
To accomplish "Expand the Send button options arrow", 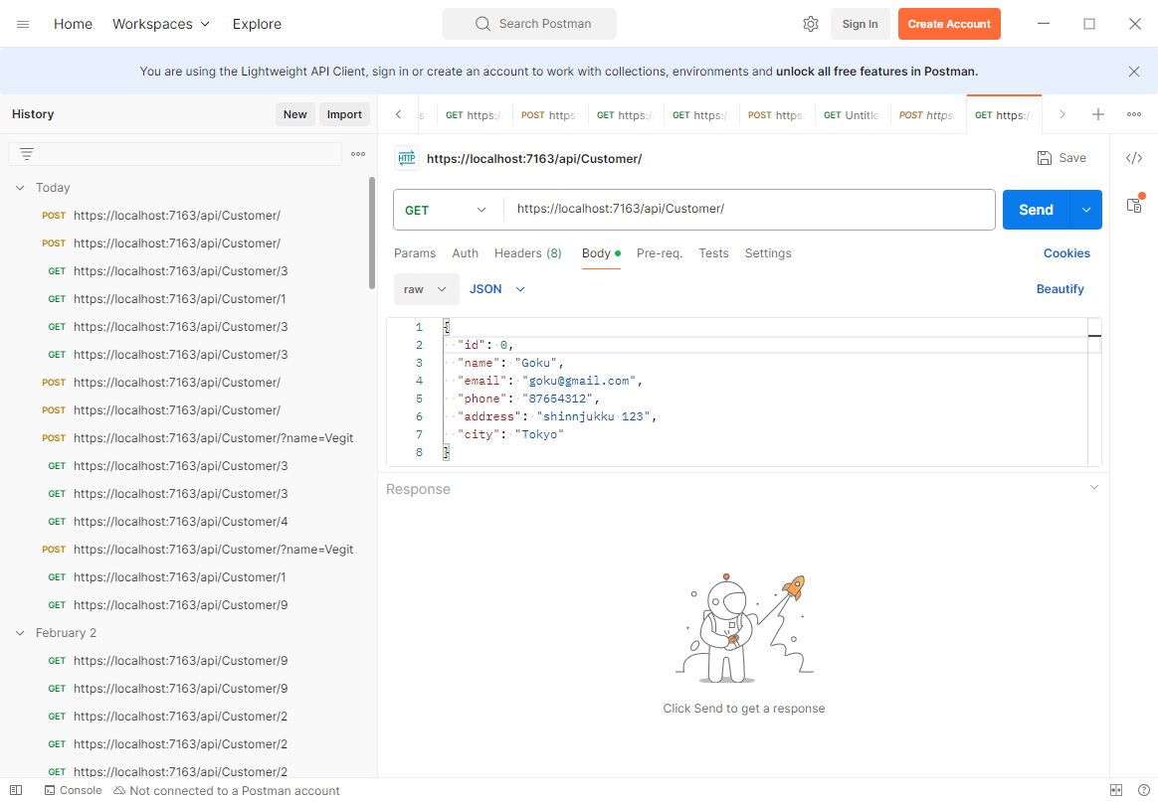I will pos(1086,210).
